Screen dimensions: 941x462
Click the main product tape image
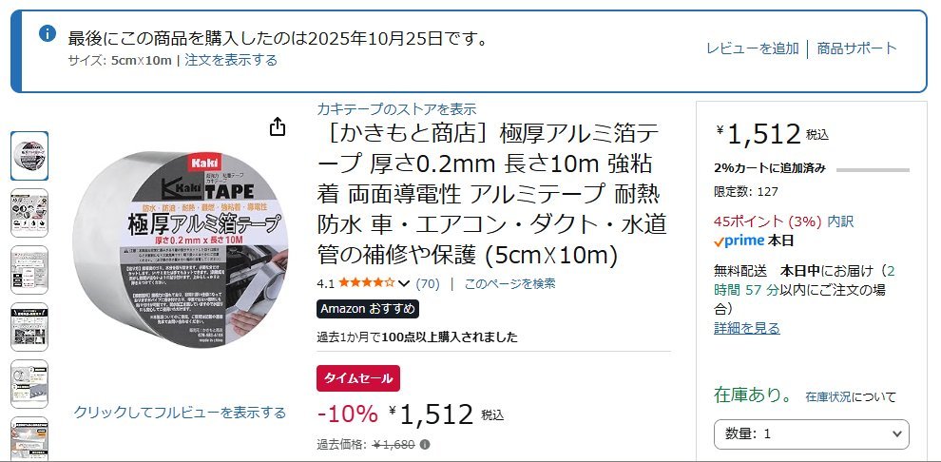tap(181, 249)
